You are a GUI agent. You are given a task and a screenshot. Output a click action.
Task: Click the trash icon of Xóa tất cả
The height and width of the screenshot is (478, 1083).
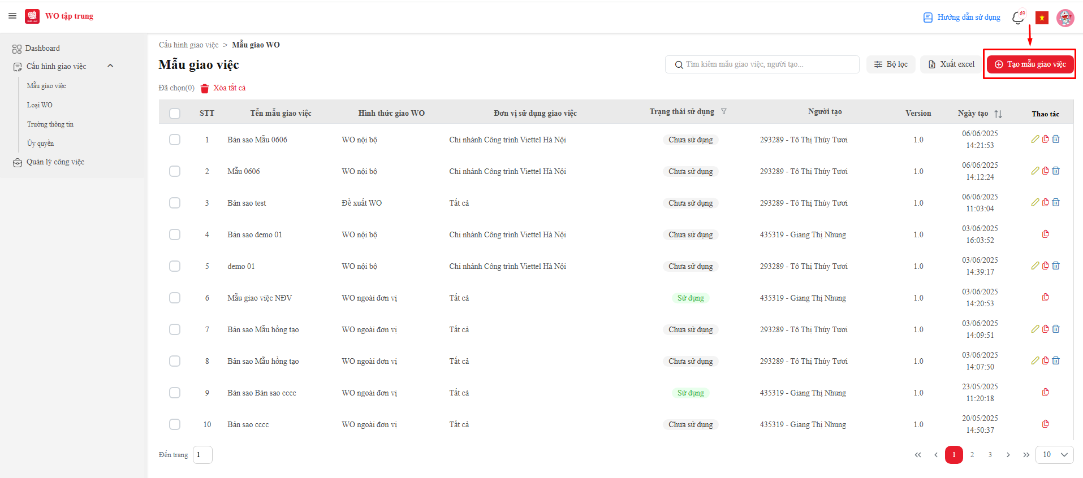click(205, 88)
